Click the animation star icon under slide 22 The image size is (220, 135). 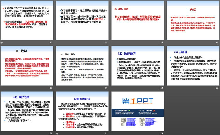pyautogui.click(x=57, y=134)
